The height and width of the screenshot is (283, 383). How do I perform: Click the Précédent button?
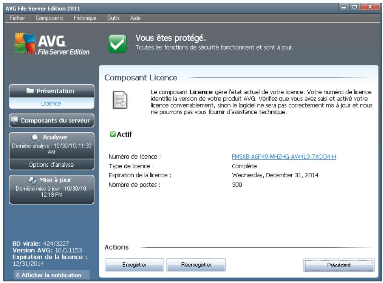tap(339, 265)
